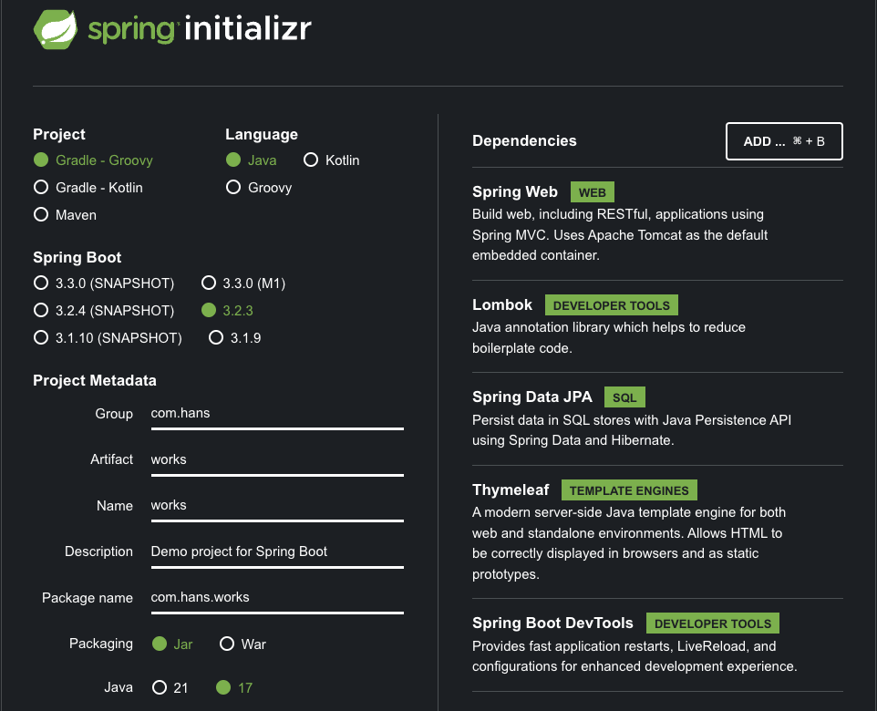Image resolution: width=877 pixels, height=711 pixels.
Task: Click the Project Metadata heading
Action: tap(95, 380)
